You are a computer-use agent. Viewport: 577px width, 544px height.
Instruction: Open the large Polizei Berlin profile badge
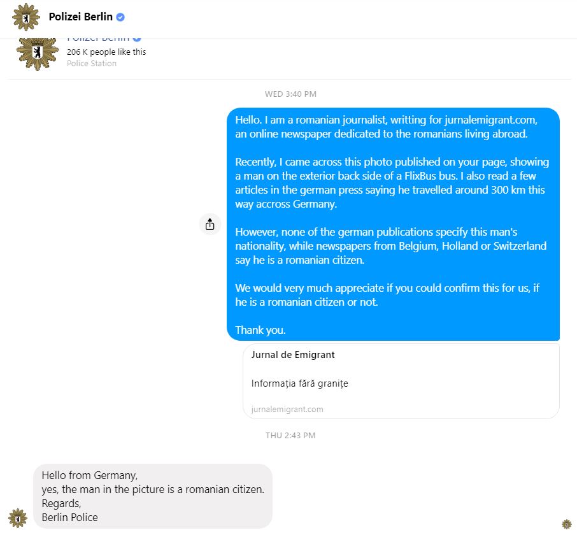point(38,54)
